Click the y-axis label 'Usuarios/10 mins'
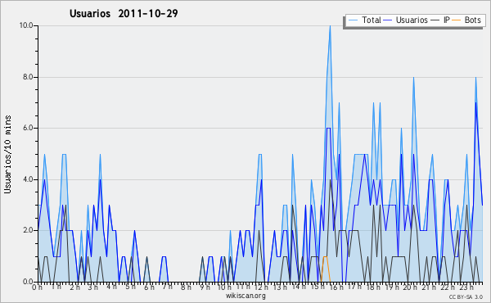Screen dimensions: 491x303 click(7, 154)
